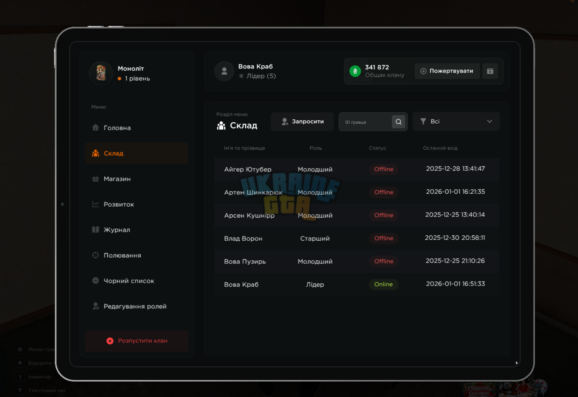Click the home icon beside Головна
Screen dimensions: 578x397
coord(96,127)
